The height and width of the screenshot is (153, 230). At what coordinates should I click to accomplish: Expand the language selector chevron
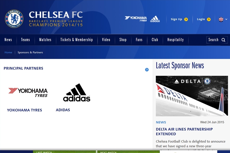[226, 20]
